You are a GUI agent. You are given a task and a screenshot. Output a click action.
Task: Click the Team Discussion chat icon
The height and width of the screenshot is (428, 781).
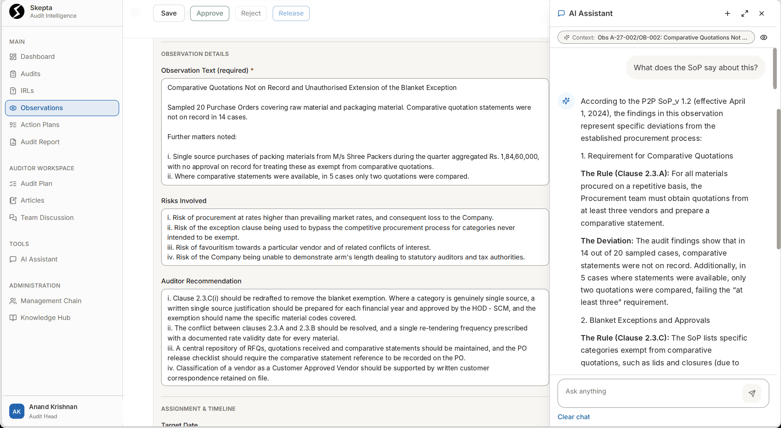13,218
